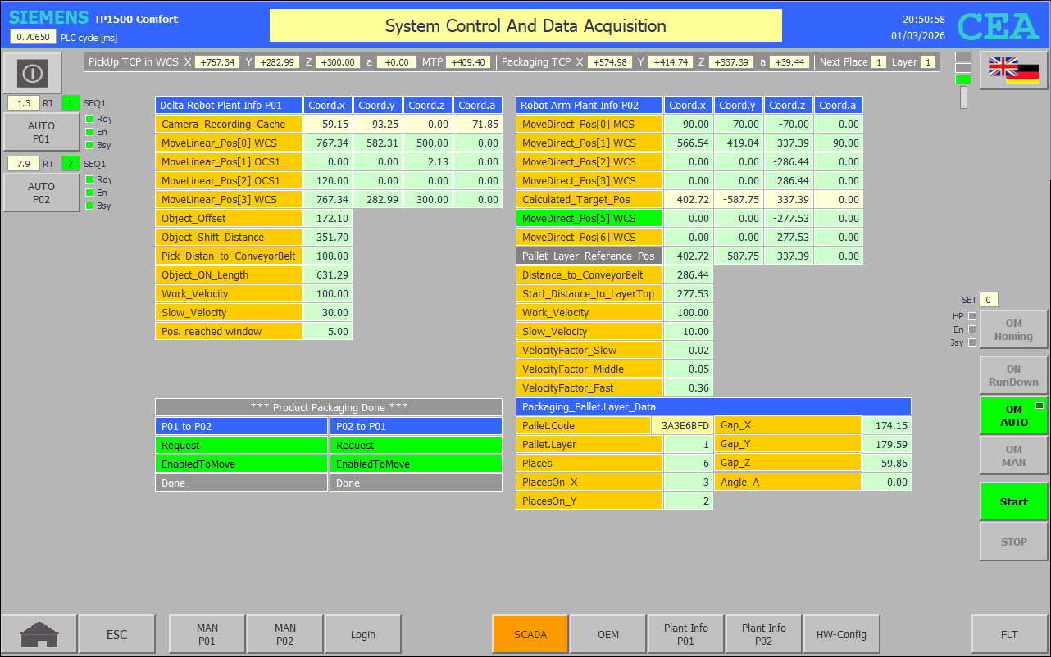Switch to OM MAN operating mode
Image resolution: width=1051 pixels, height=657 pixels.
coord(1013,456)
